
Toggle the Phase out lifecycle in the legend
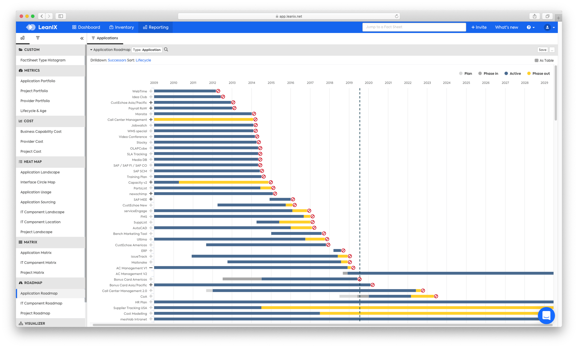click(x=529, y=73)
